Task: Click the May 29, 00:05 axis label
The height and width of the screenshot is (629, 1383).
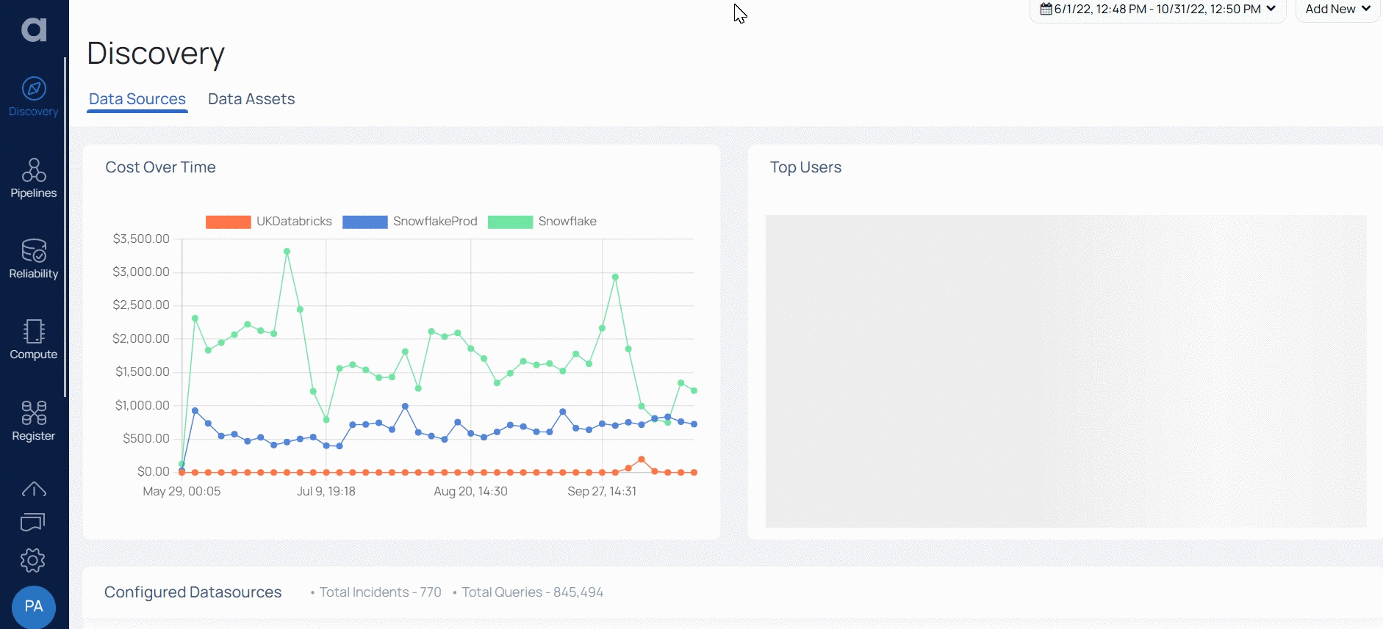Action: (x=182, y=492)
